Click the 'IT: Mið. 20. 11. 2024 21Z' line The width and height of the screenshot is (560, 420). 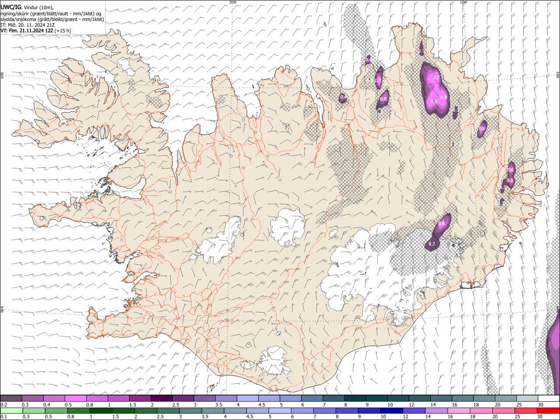click(x=27, y=25)
